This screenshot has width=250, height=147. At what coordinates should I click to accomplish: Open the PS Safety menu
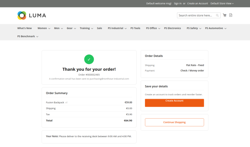click(x=192, y=28)
